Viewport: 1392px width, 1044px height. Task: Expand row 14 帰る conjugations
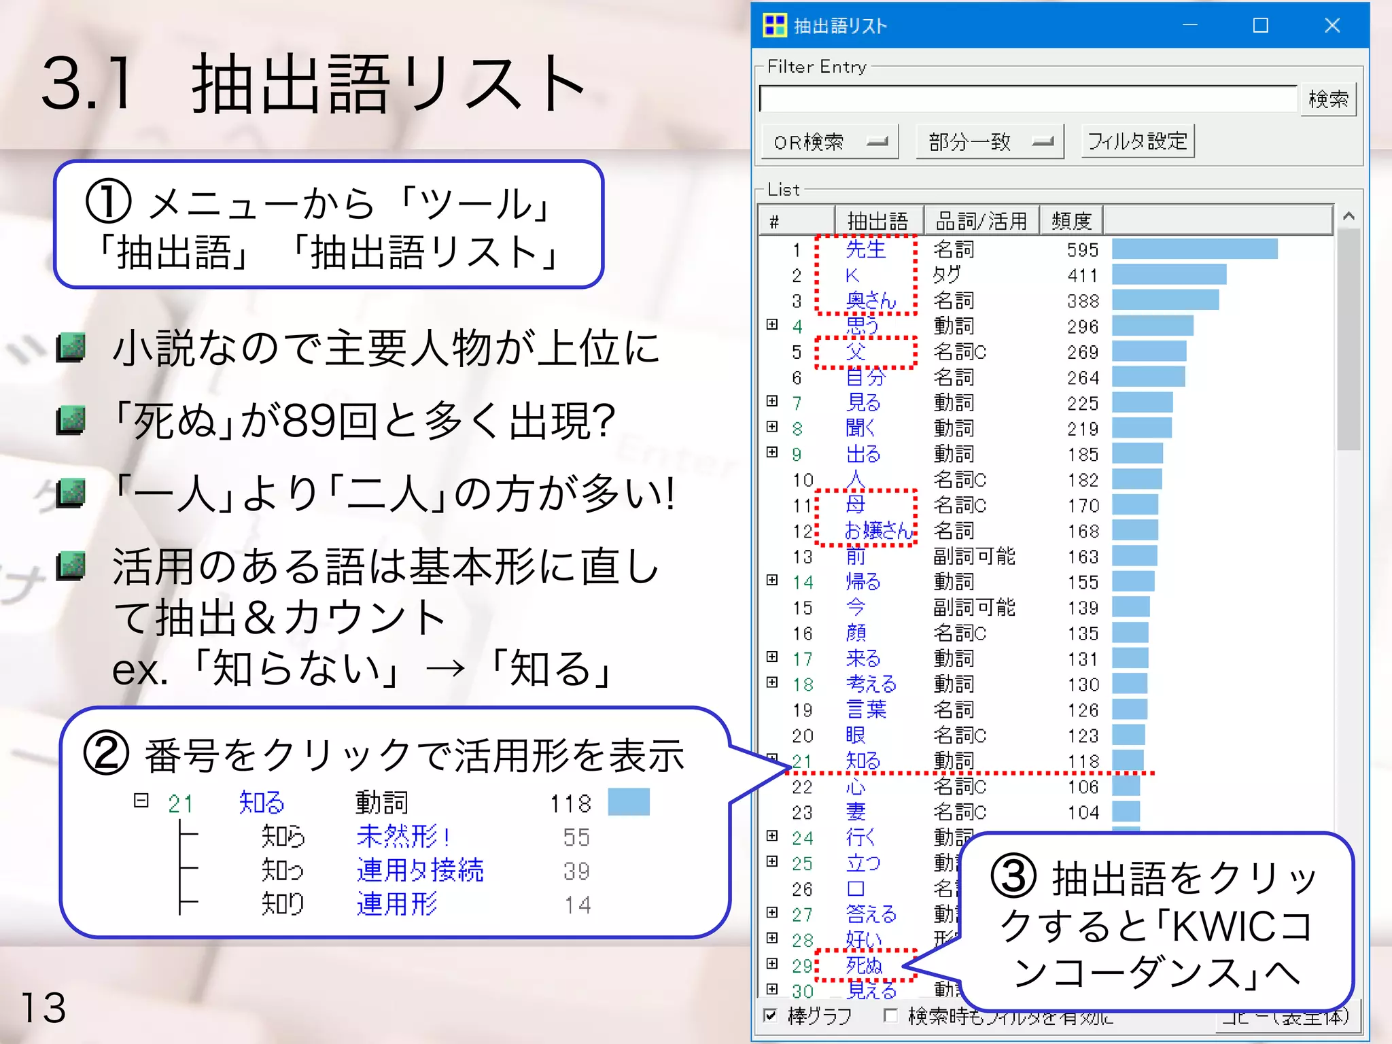pos(772,580)
